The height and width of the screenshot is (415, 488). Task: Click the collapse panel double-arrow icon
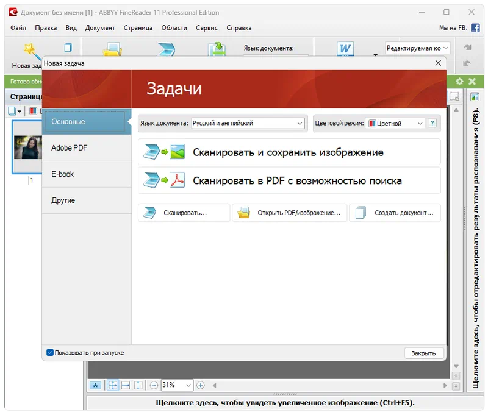(95, 386)
